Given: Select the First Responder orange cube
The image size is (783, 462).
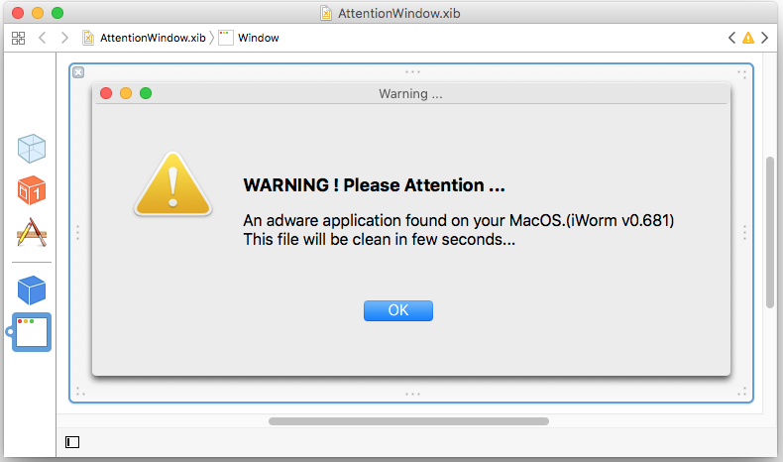Looking at the screenshot, I should (x=32, y=190).
